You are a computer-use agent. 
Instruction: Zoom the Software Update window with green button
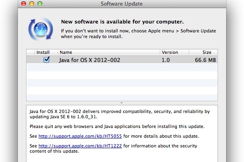pyautogui.click(x=40, y=4)
